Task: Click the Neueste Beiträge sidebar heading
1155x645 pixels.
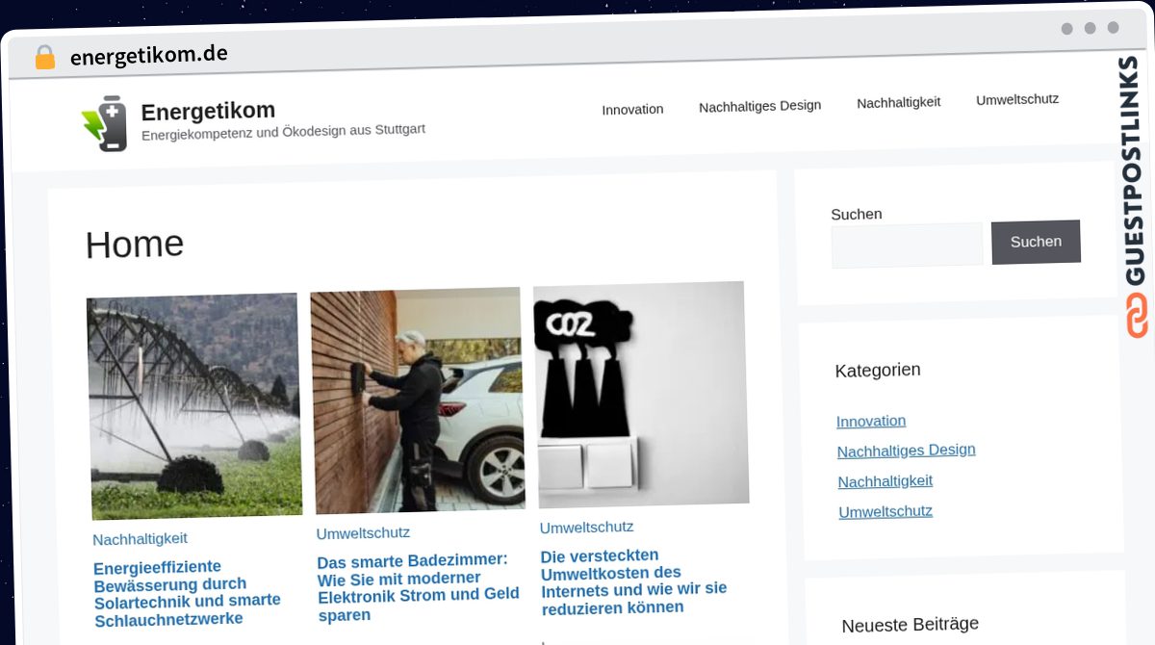Action: (x=910, y=625)
